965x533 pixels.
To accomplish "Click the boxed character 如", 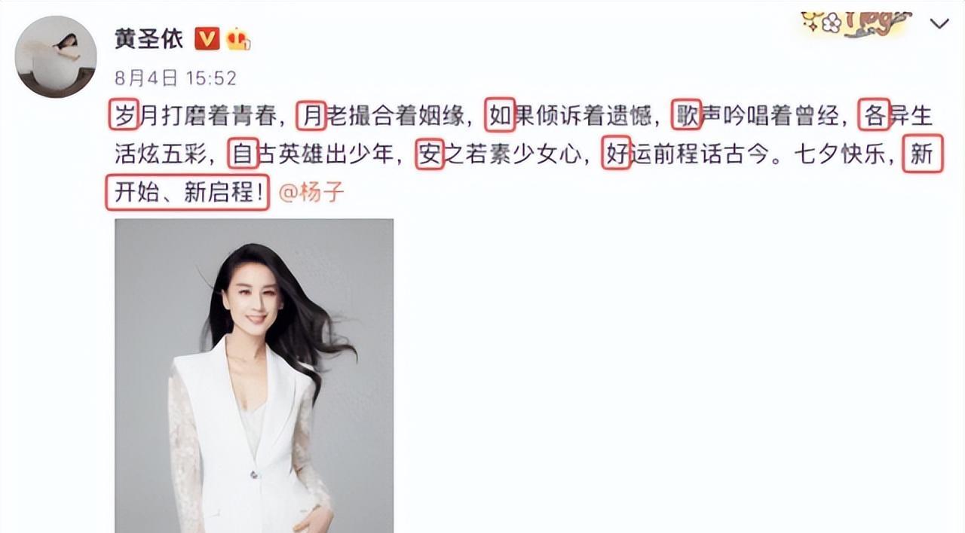I will [500, 116].
